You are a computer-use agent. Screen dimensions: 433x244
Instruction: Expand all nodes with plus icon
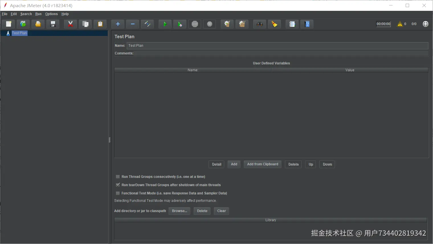(x=118, y=24)
